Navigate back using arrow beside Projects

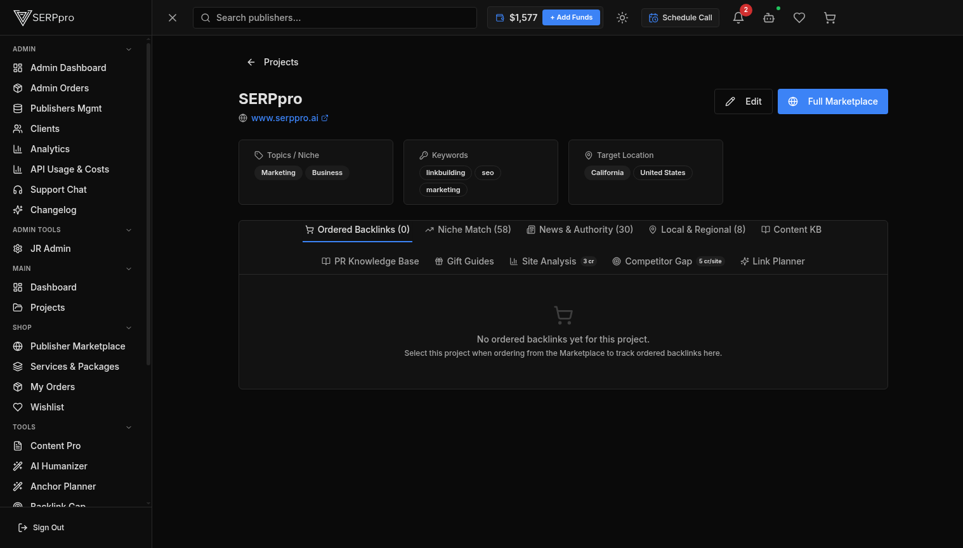pos(251,62)
